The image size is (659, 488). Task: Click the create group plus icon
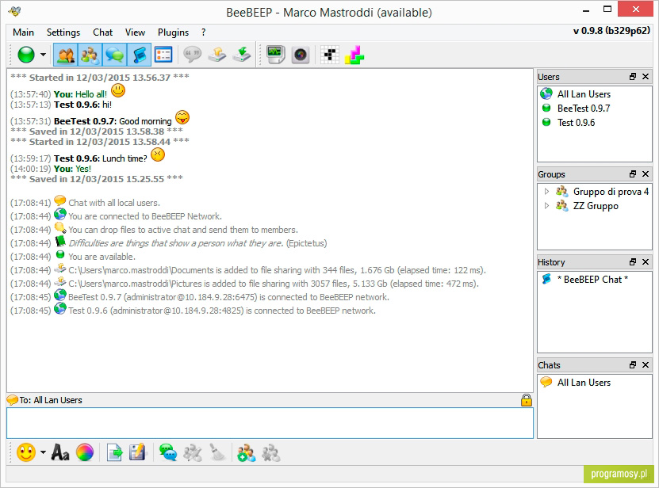coord(247,452)
